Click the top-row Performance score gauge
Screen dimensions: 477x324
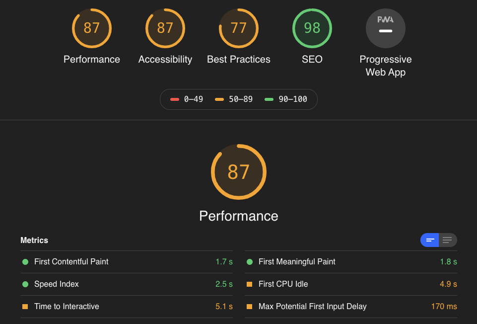pyautogui.click(x=92, y=28)
